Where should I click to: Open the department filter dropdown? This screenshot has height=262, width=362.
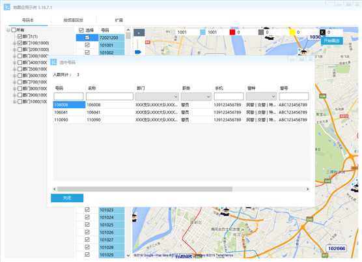pyautogui.click(x=157, y=96)
